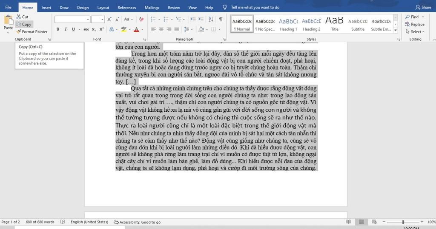Decrease font size with Shrink Font
This screenshot has height=229, width=436.
pyautogui.click(x=117, y=20)
